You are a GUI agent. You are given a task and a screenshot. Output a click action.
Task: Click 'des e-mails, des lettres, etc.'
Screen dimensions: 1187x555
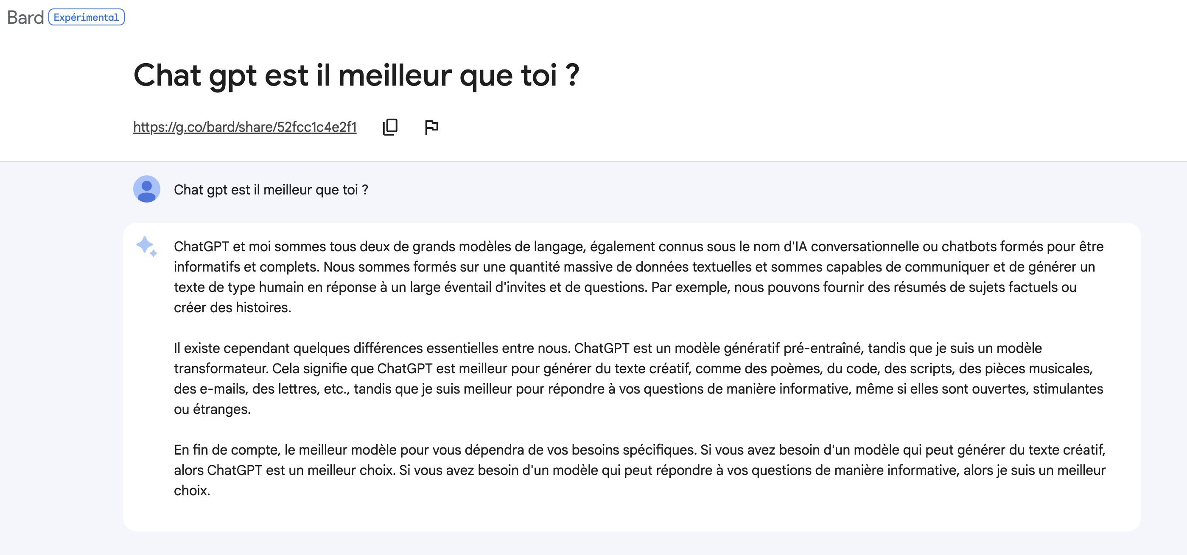[x=261, y=389]
